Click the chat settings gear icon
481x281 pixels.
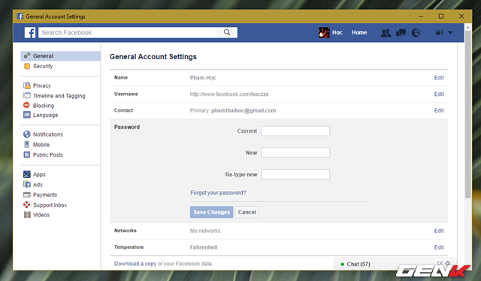pos(448,263)
